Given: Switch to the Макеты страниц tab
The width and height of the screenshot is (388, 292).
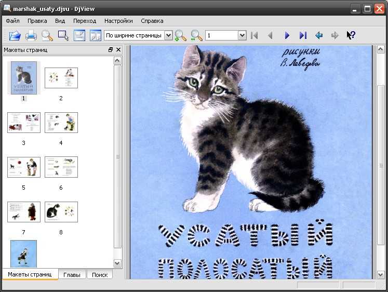Looking at the screenshot, I should point(30,274).
